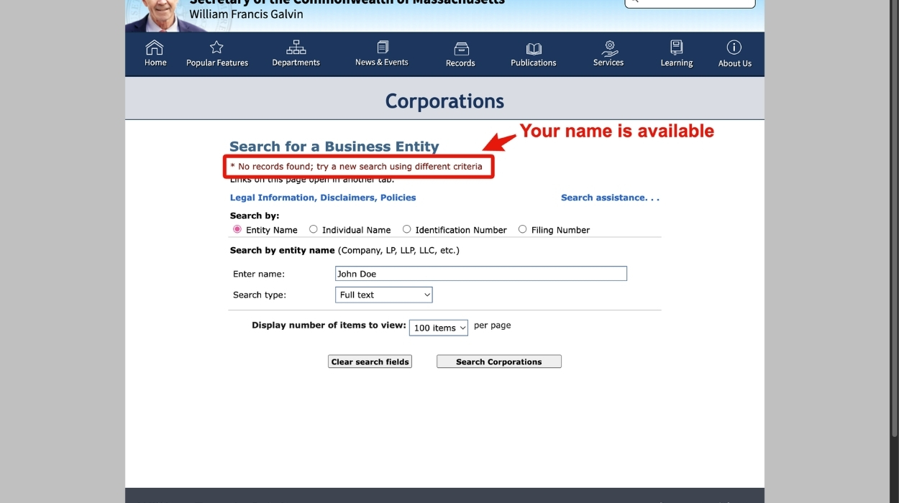The width and height of the screenshot is (899, 503).
Task: Click the About Us menu label
Action: point(735,63)
